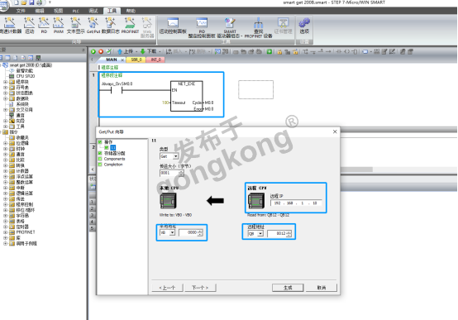Open the PID wizard icon

tap(44, 26)
